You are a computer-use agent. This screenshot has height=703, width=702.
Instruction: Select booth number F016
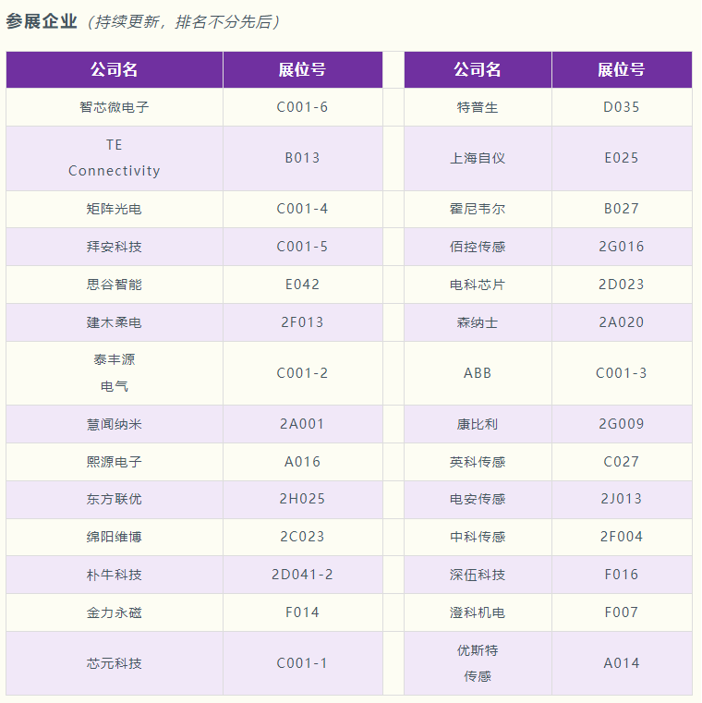[622, 575]
